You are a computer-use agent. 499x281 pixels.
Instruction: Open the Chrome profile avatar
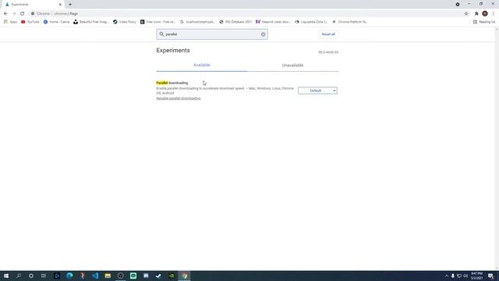(485, 14)
